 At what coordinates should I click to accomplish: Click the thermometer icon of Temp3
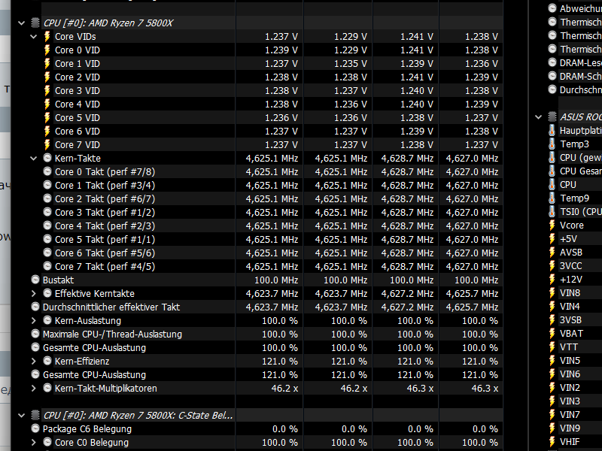click(x=552, y=144)
